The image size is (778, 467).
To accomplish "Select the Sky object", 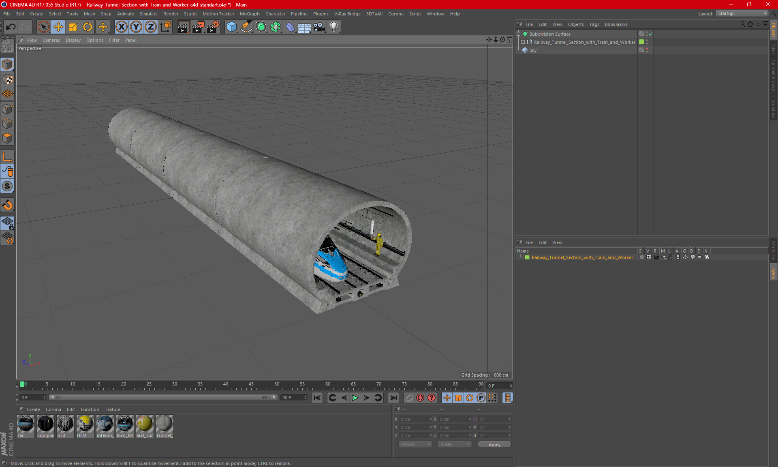I will [533, 50].
